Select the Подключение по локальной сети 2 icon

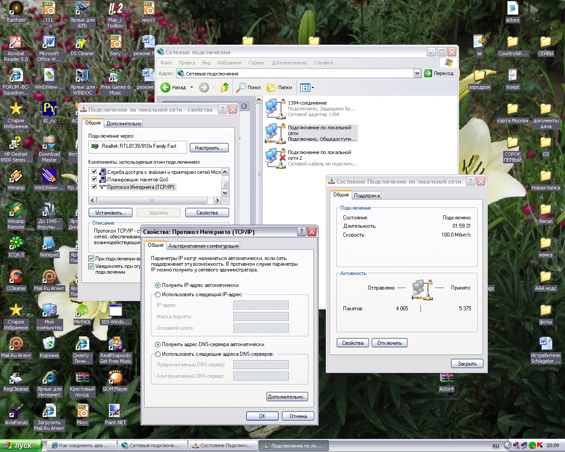click(275, 158)
